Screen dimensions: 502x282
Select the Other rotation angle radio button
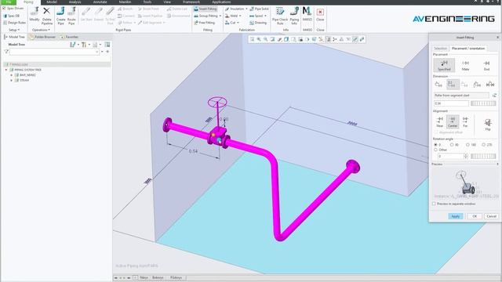(436, 150)
